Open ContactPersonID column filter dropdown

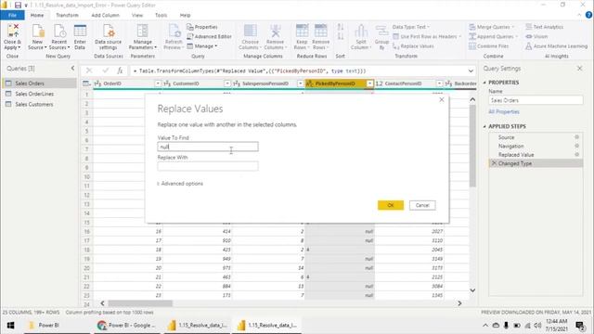pyautogui.click(x=439, y=83)
